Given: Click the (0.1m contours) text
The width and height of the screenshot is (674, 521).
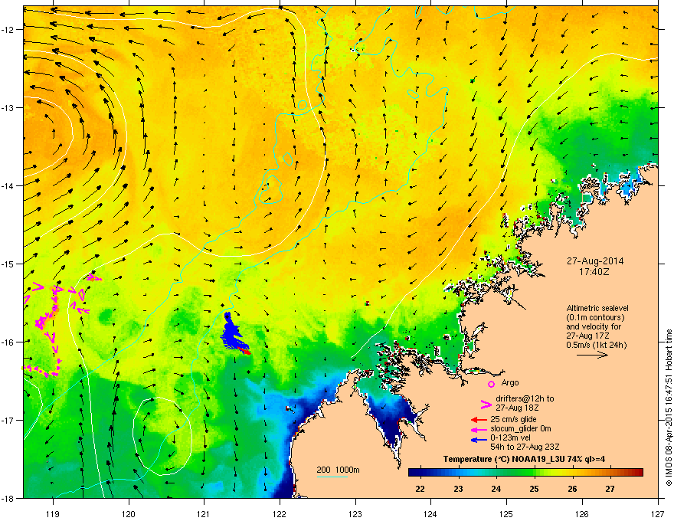Looking at the screenshot, I should (595, 317).
